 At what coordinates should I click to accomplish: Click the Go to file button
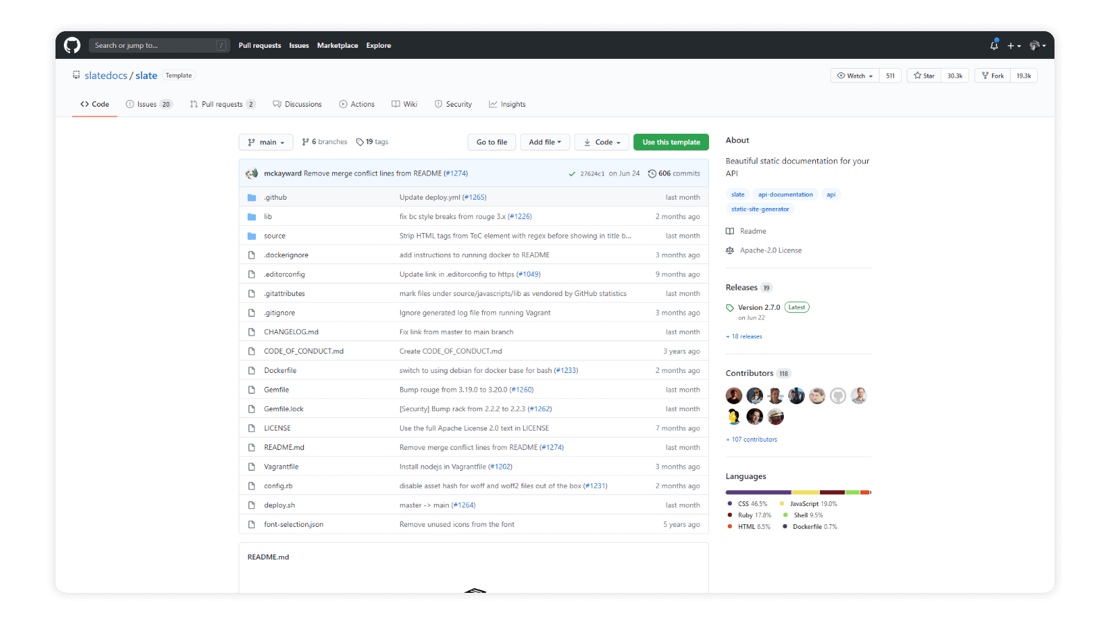click(492, 142)
